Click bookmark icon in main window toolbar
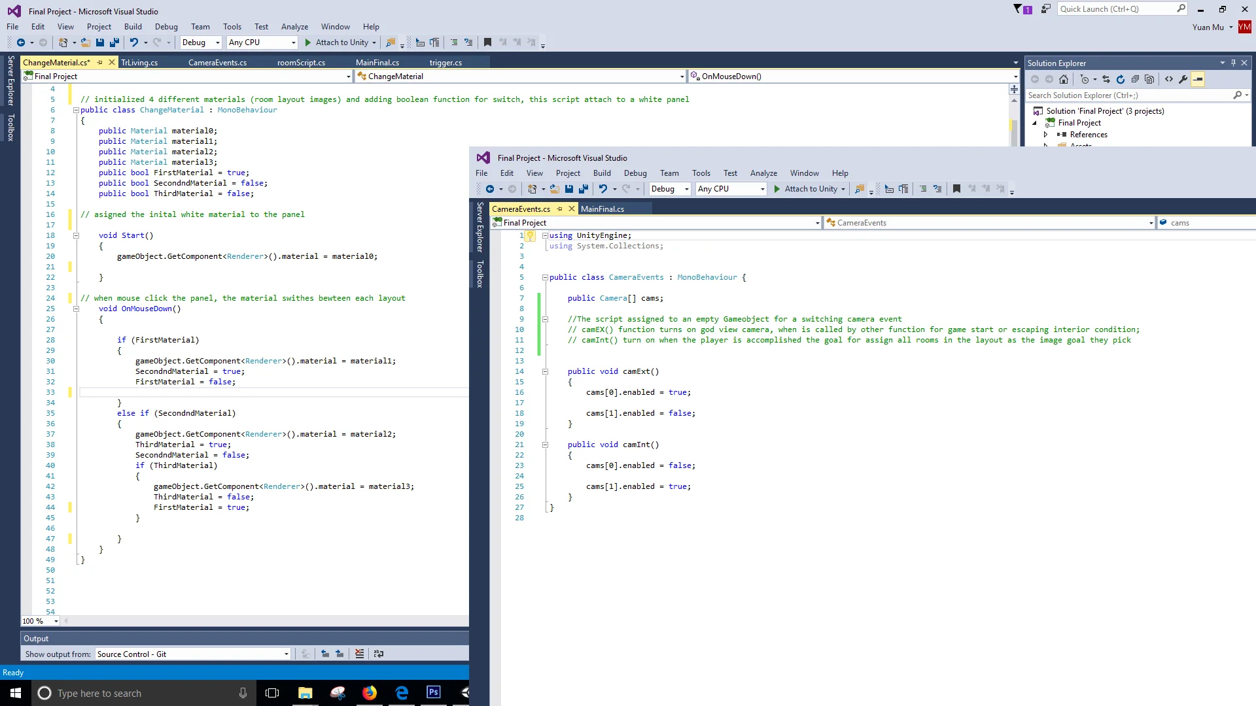The height and width of the screenshot is (706, 1256). (x=487, y=42)
